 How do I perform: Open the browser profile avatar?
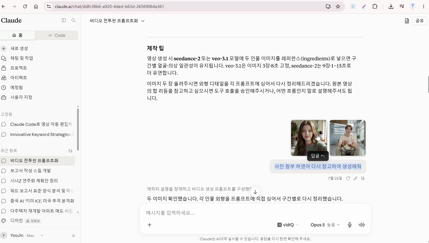tap(413, 6)
